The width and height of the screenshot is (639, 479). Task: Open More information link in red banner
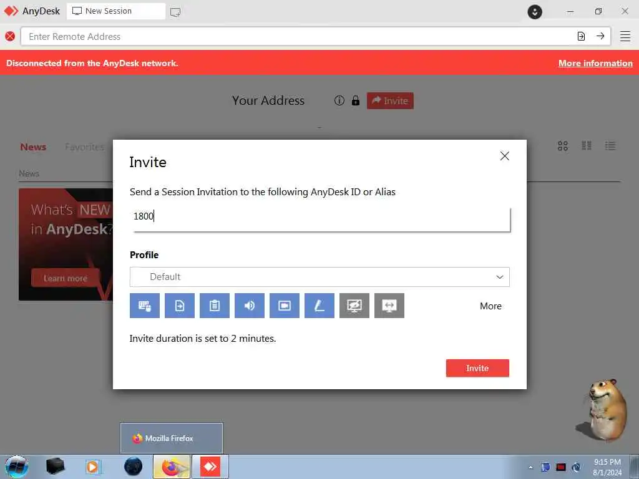[x=595, y=63]
